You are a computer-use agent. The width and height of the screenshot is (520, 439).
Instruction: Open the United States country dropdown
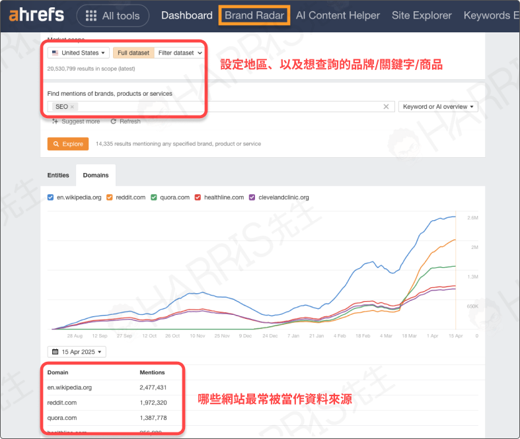(78, 53)
